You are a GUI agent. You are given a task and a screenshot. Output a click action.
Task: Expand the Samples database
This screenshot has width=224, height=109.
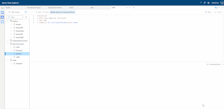(11, 63)
